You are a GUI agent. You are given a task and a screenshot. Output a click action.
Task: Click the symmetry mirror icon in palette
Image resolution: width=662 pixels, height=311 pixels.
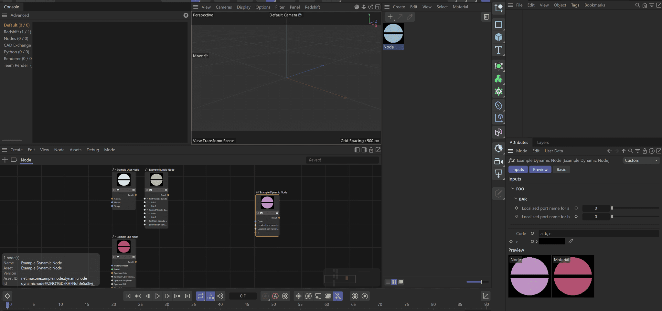tap(498, 132)
